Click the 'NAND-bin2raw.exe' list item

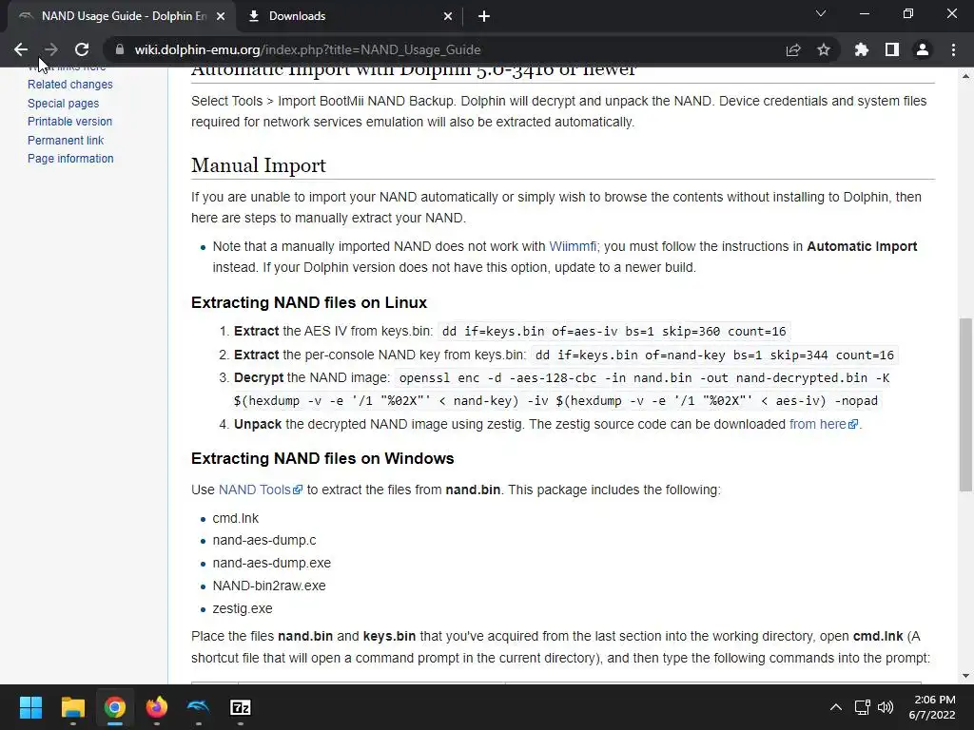coord(269,586)
